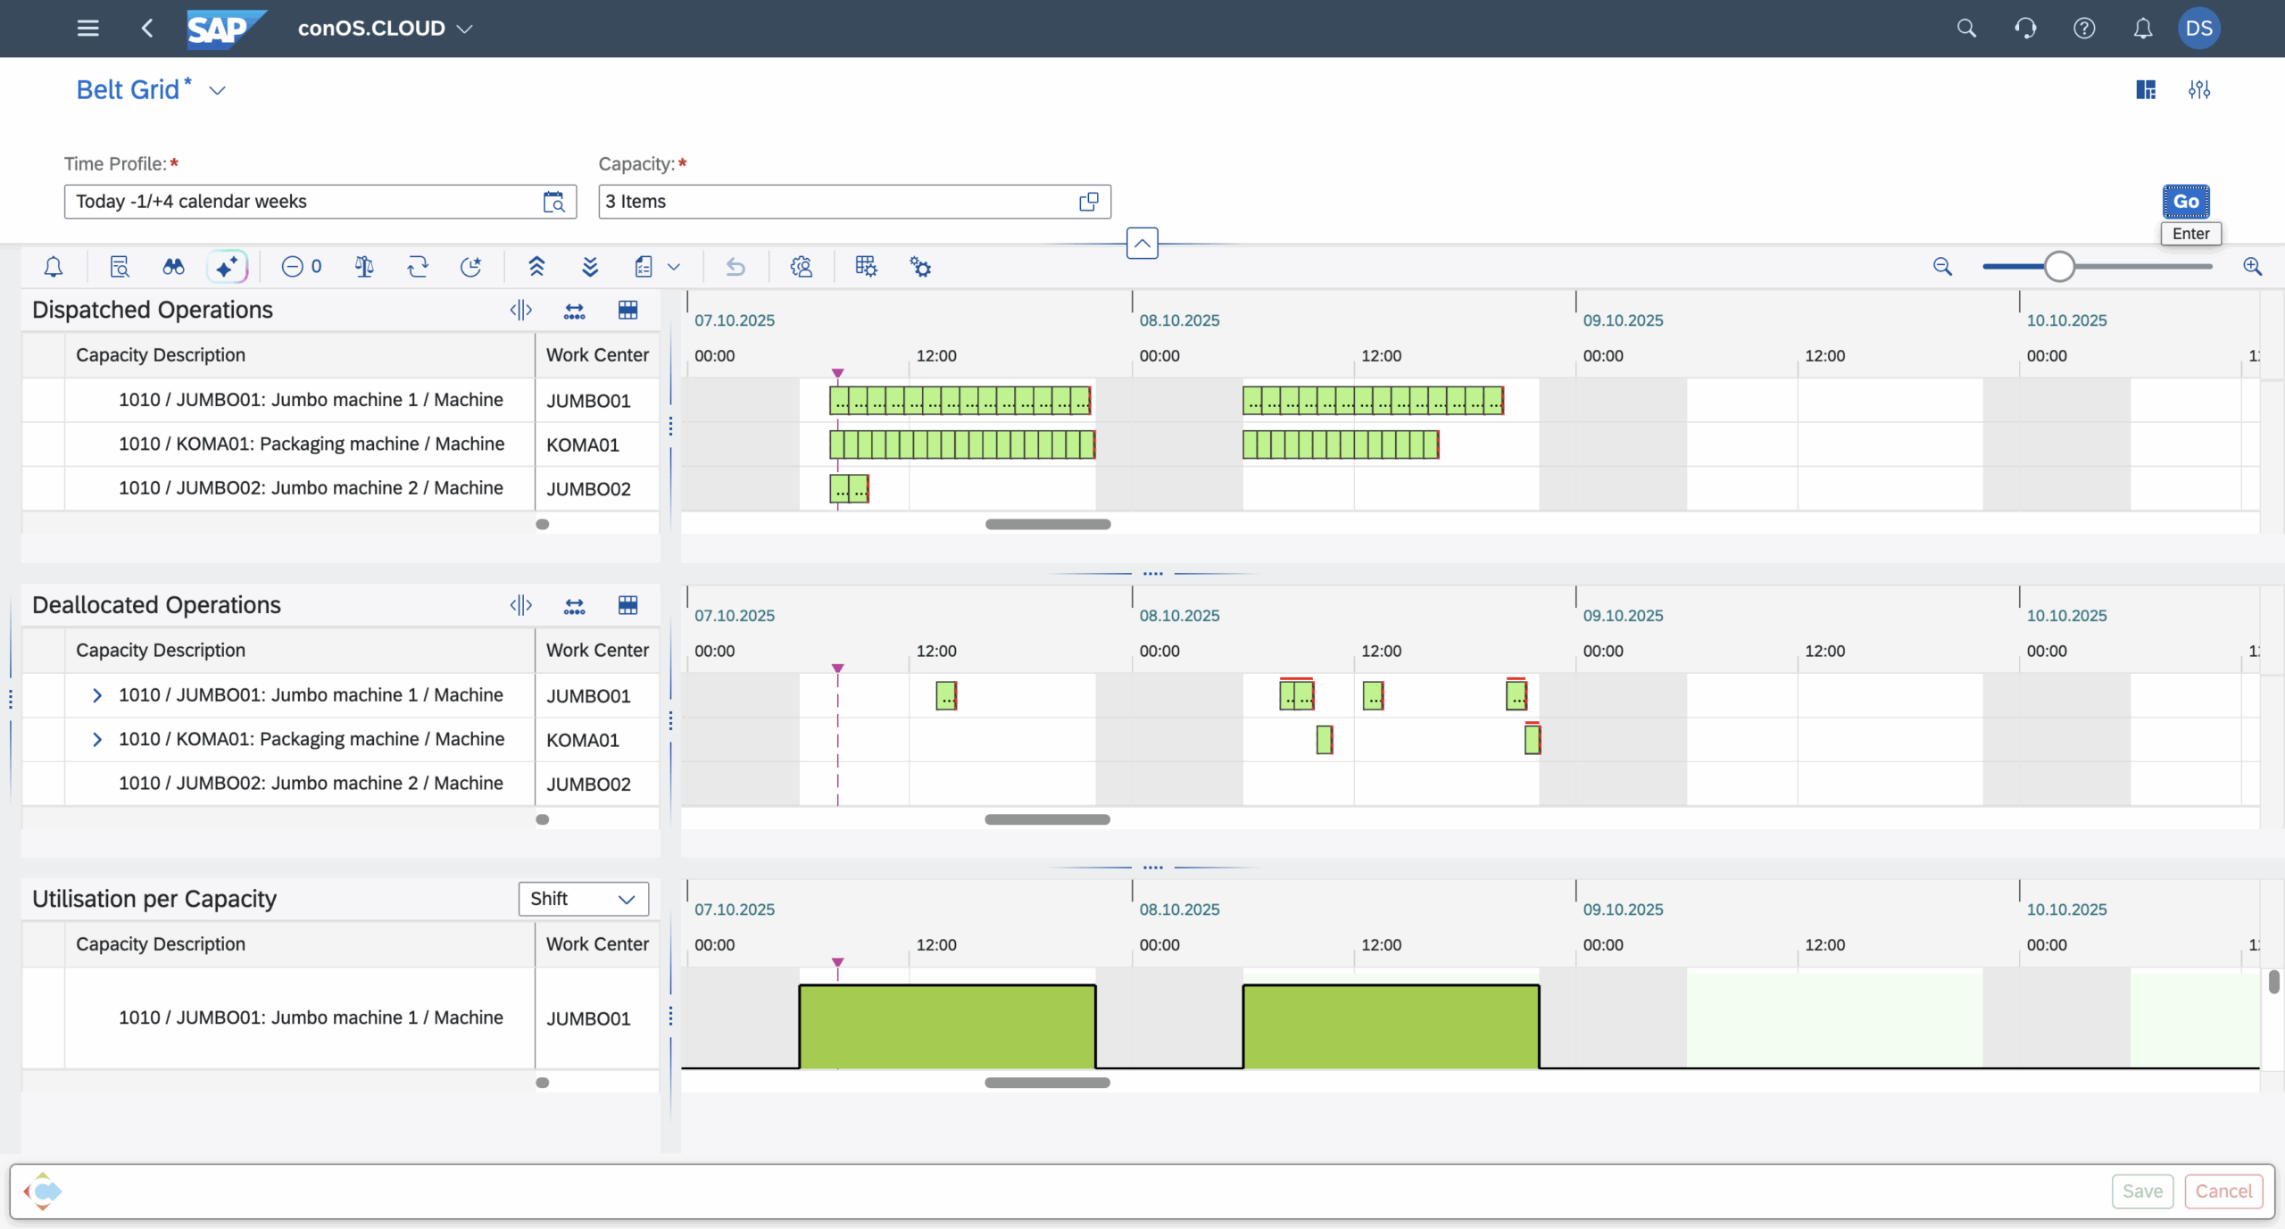Click the undo arrow icon in toolbar
The width and height of the screenshot is (2285, 1229).
pos(735,266)
